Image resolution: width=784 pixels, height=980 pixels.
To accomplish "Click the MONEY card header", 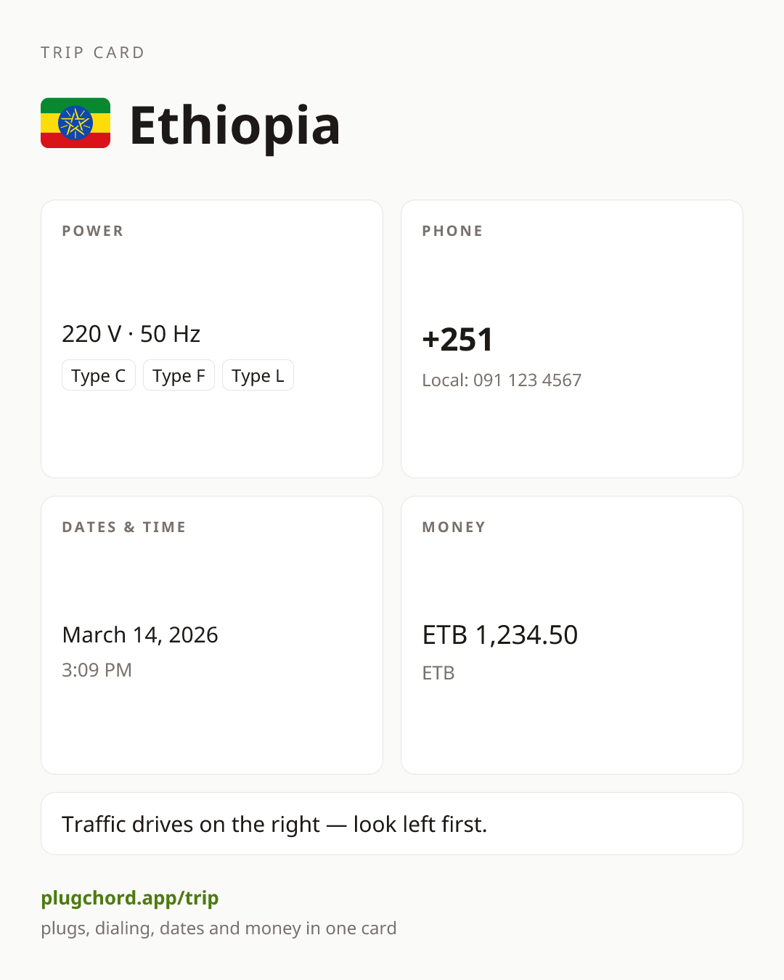I will [454, 527].
